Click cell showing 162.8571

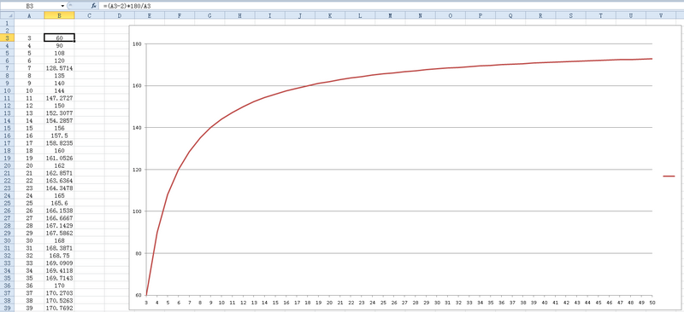click(59, 173)
